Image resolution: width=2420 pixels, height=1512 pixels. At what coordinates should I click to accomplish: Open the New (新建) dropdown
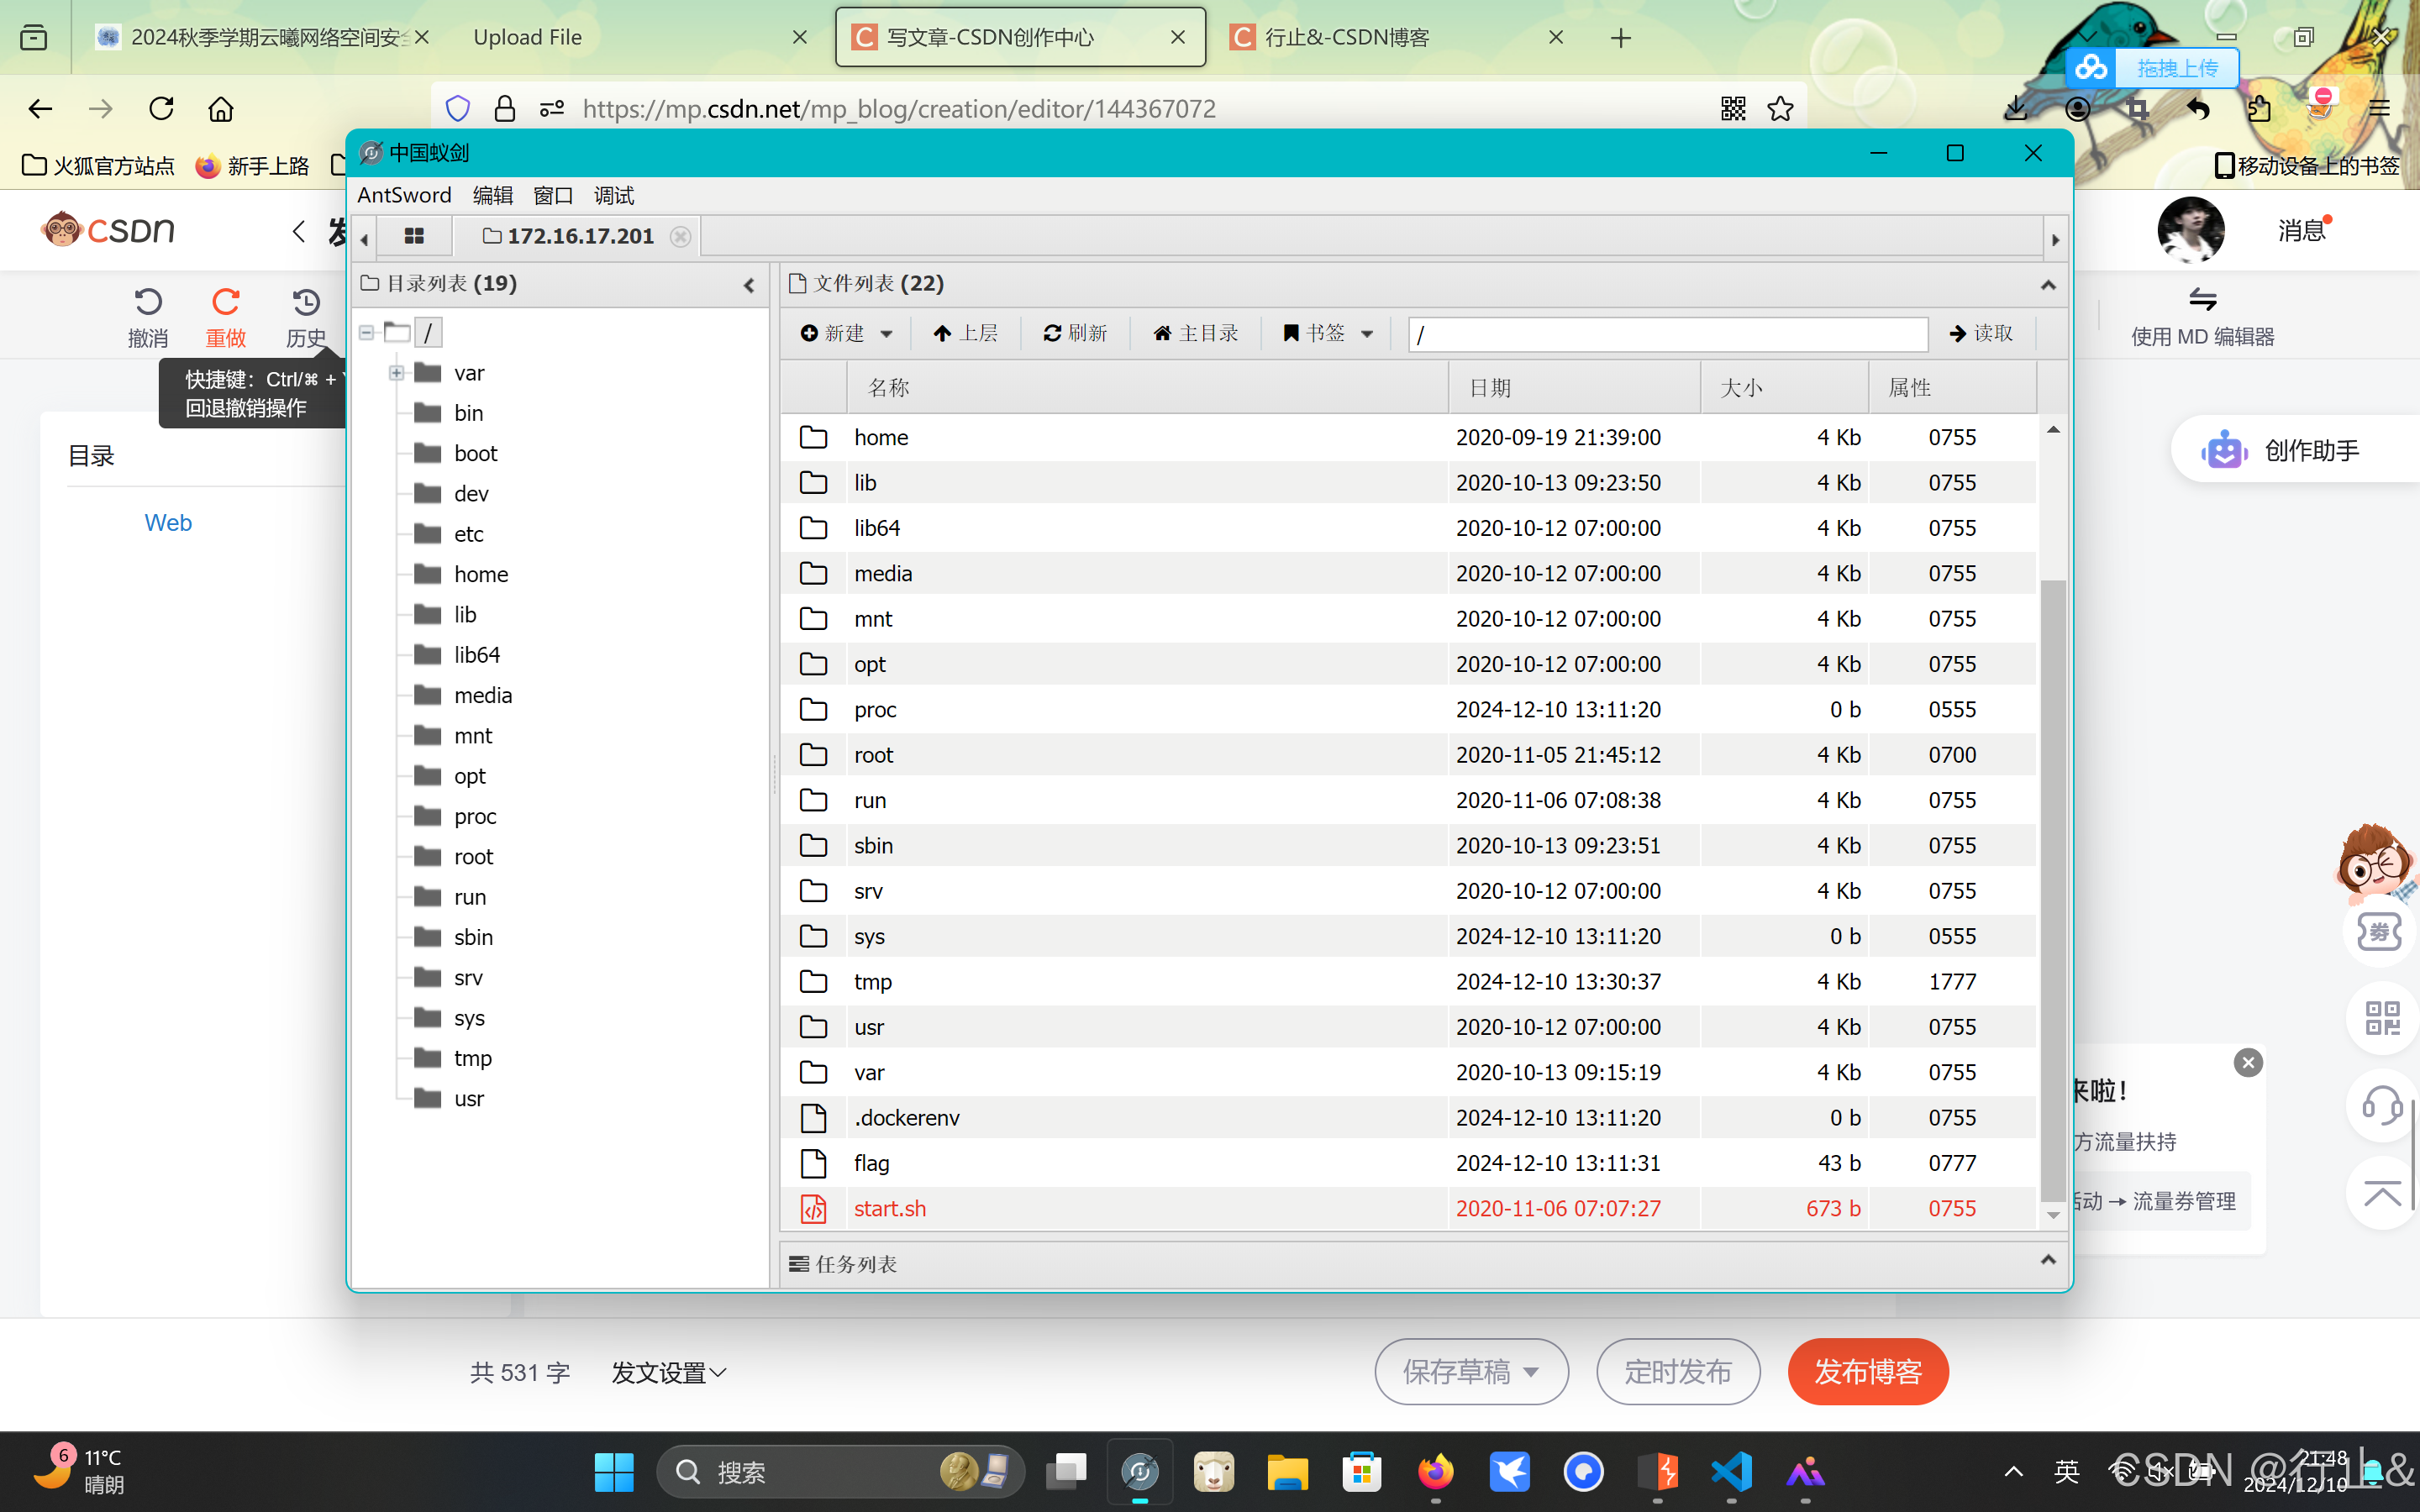(846, 333)
